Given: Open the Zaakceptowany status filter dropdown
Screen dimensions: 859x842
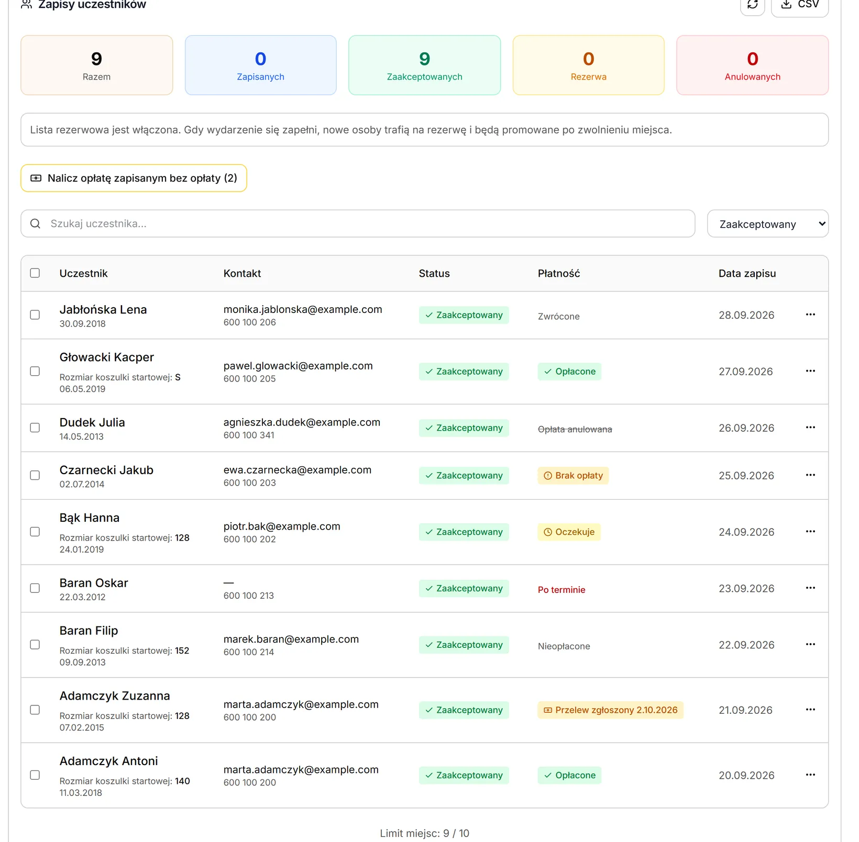Looking at the screenshot, I should [767, 224].
